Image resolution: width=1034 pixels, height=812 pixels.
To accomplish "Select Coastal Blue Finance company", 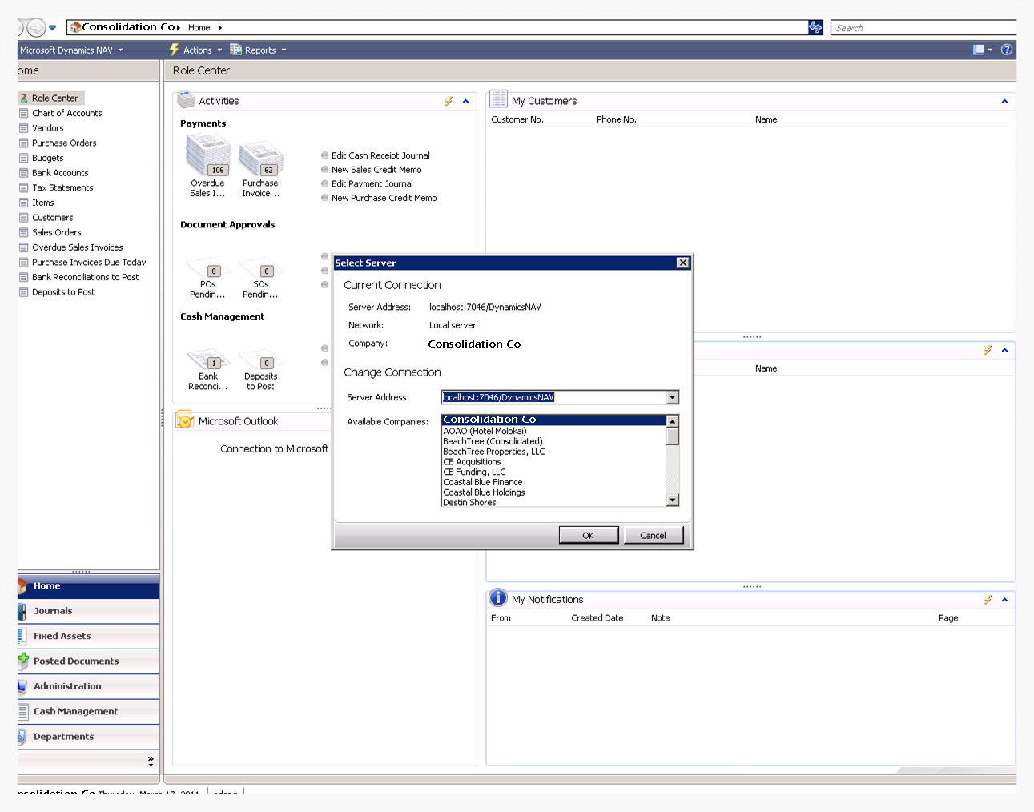I will click(x=554, y=482).
